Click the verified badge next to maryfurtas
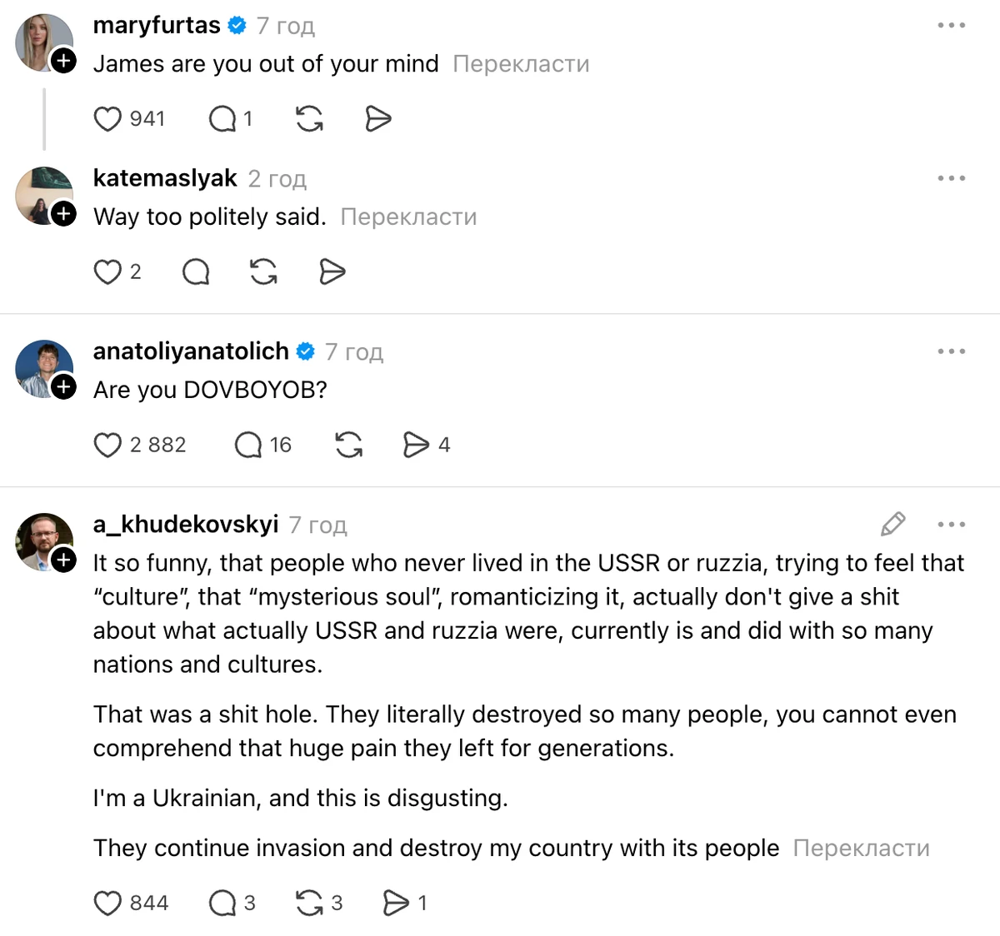This screenshot has width=1000, height=936. [x=237, y=25]
